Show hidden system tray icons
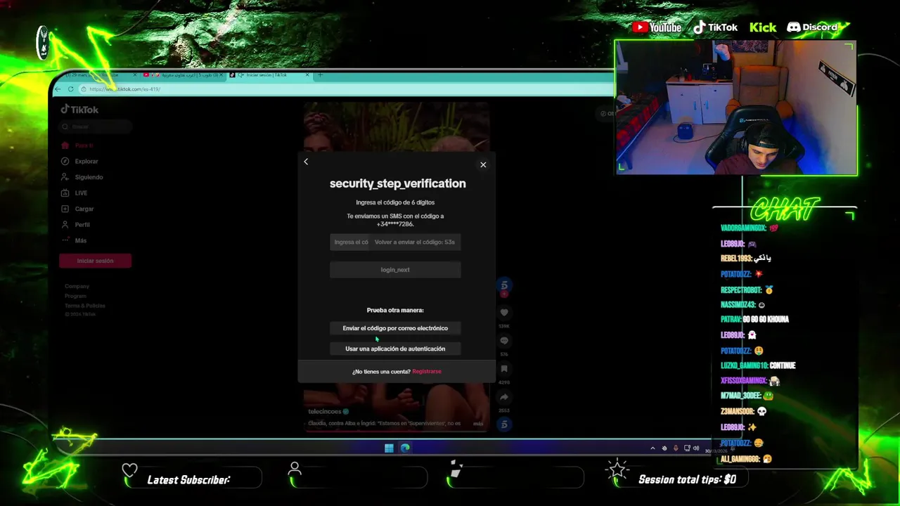Image resolution: width=900 pixels, height=506 pixels. 652,448
